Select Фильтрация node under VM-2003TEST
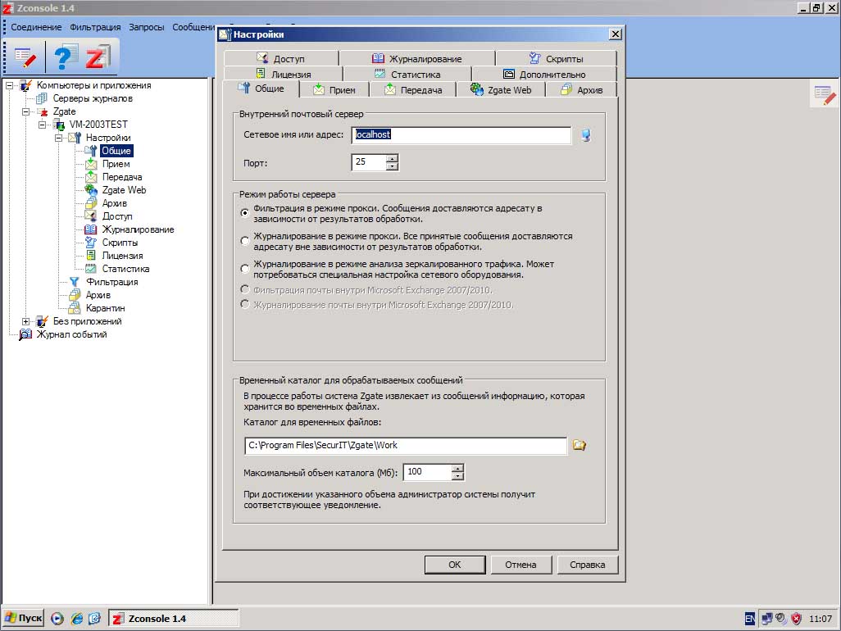This screenshot has width=841, height=631. click(x=111, y=282)
